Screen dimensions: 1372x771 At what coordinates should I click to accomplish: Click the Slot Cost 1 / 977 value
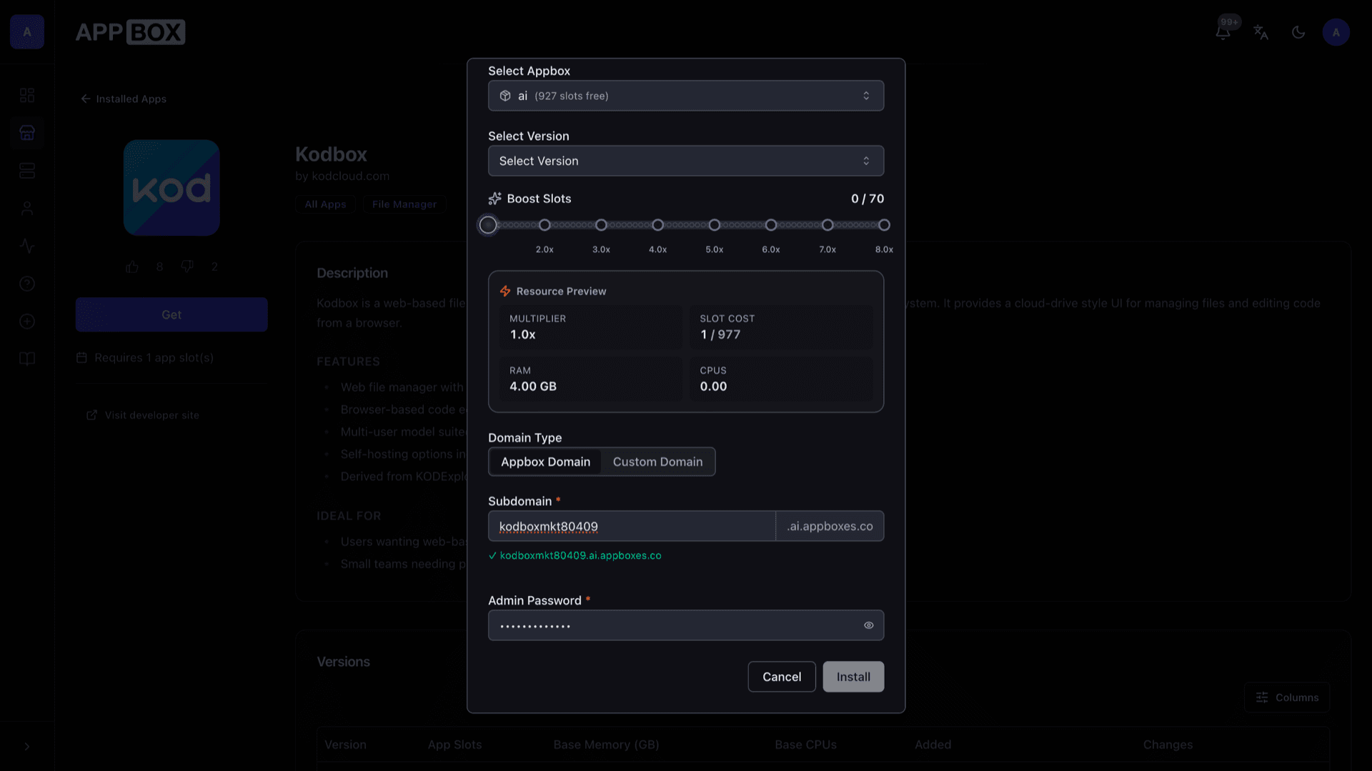tap(720, 334)
